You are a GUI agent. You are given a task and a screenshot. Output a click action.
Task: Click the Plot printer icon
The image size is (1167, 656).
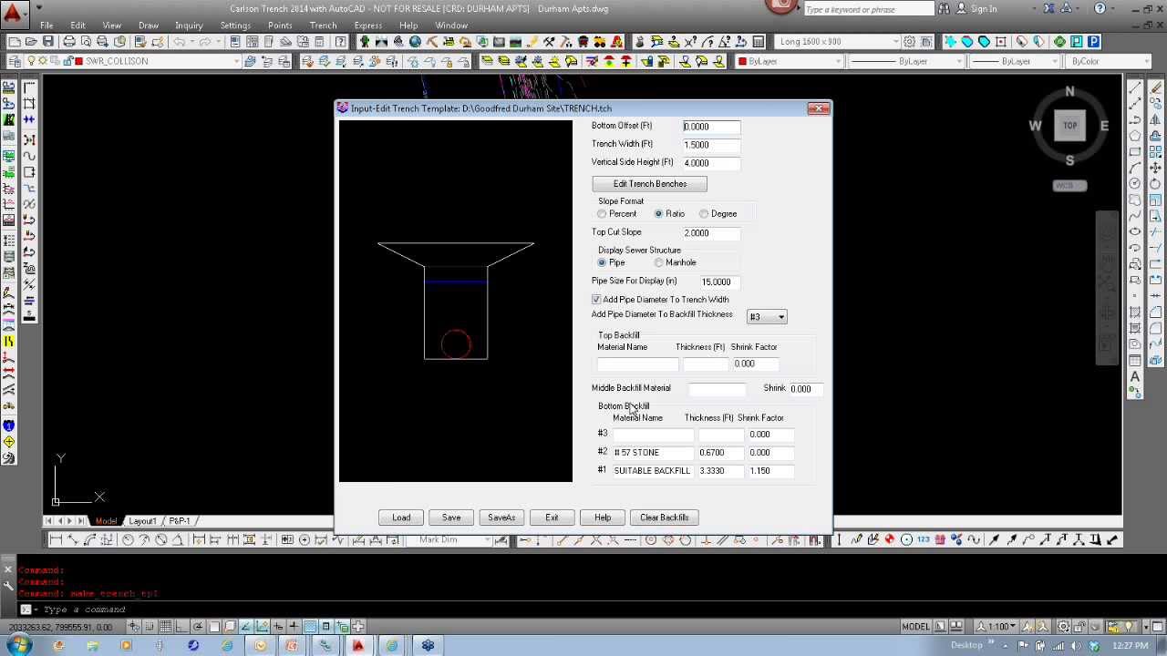69,42
